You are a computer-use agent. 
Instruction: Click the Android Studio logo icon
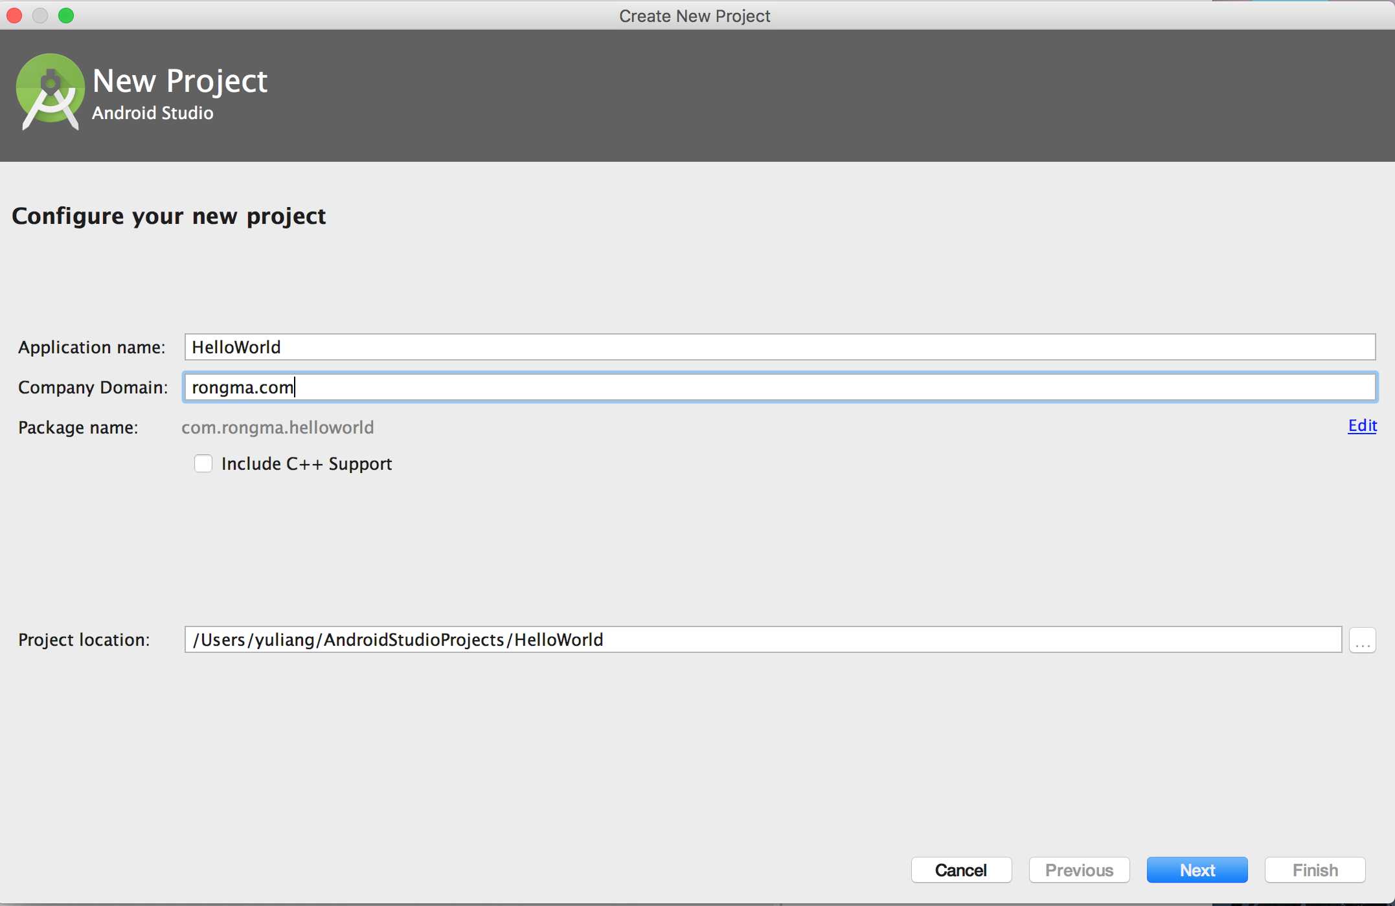(x=51, y=92)
